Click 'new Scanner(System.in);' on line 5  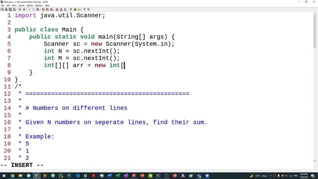(133, 44)
